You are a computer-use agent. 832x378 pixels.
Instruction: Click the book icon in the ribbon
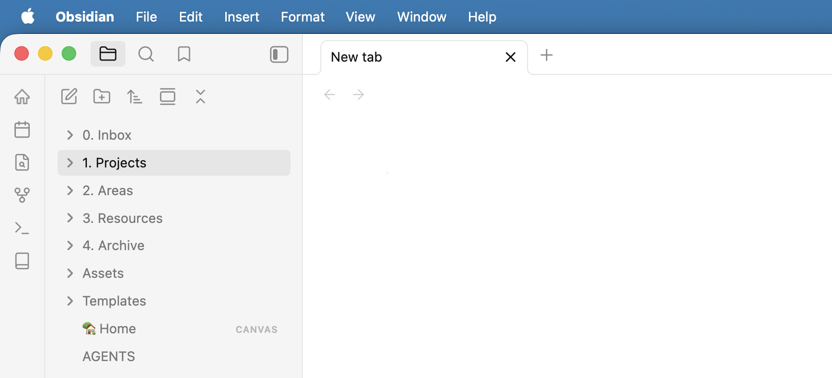point(22,261)
